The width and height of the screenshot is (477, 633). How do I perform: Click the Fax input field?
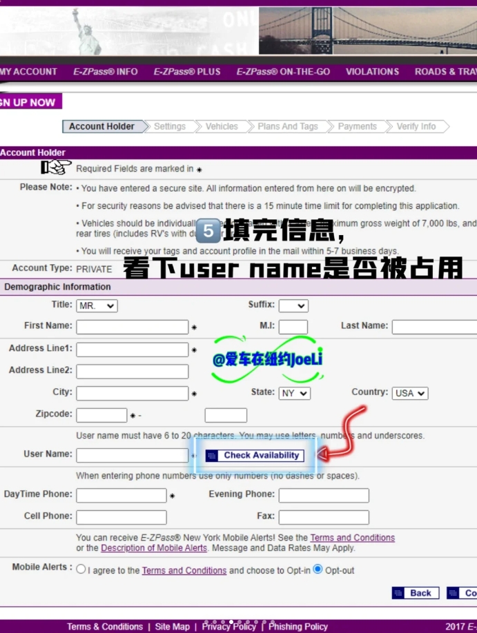[x=324, y=517]
